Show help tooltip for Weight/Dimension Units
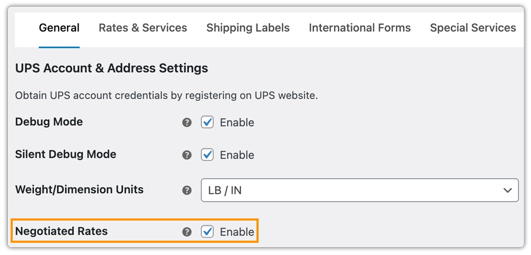 187,190
